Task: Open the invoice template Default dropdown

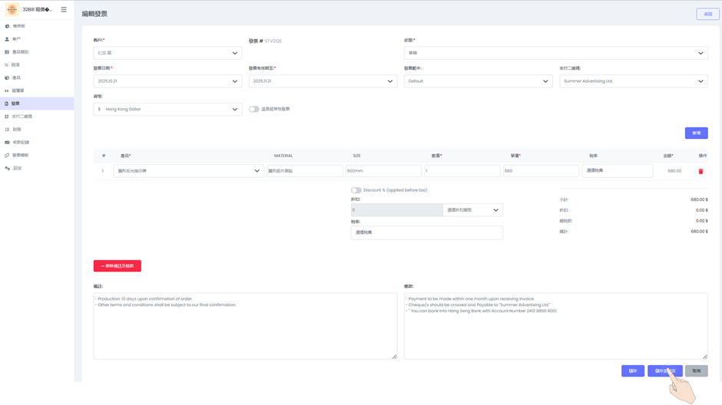Action: point(478,81)
